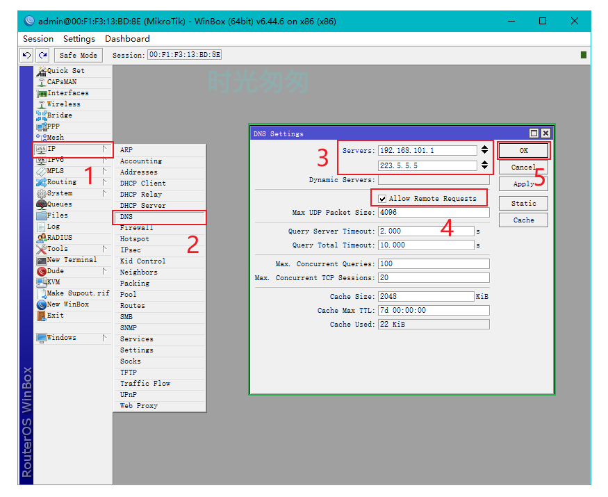Launch New WinBox from sidebar

click(x=73, y=304)
